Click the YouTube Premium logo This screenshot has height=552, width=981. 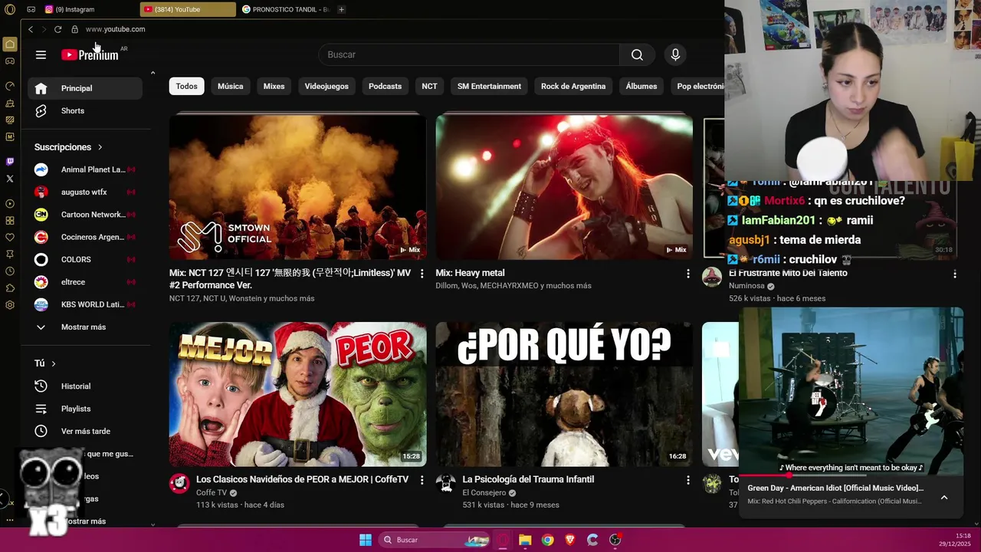tap(90, 54)
